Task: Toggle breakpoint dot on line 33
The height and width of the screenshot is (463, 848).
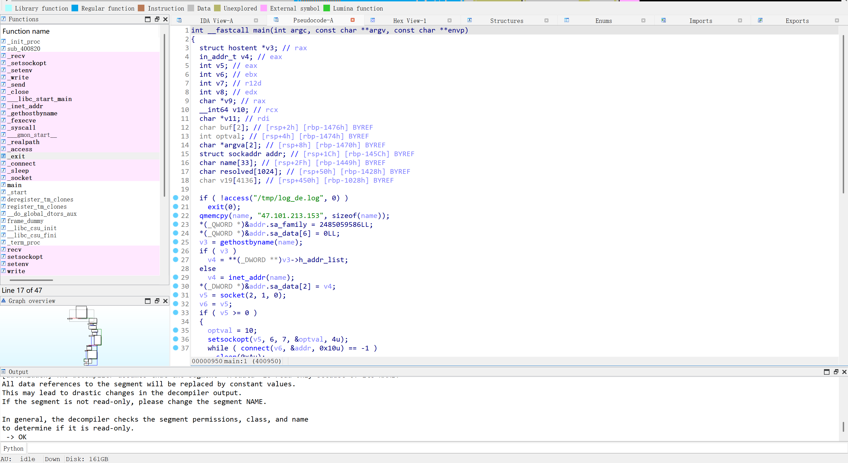Action: (x=176, y=312)
